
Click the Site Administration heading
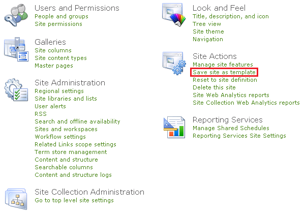tap(70, 83)
